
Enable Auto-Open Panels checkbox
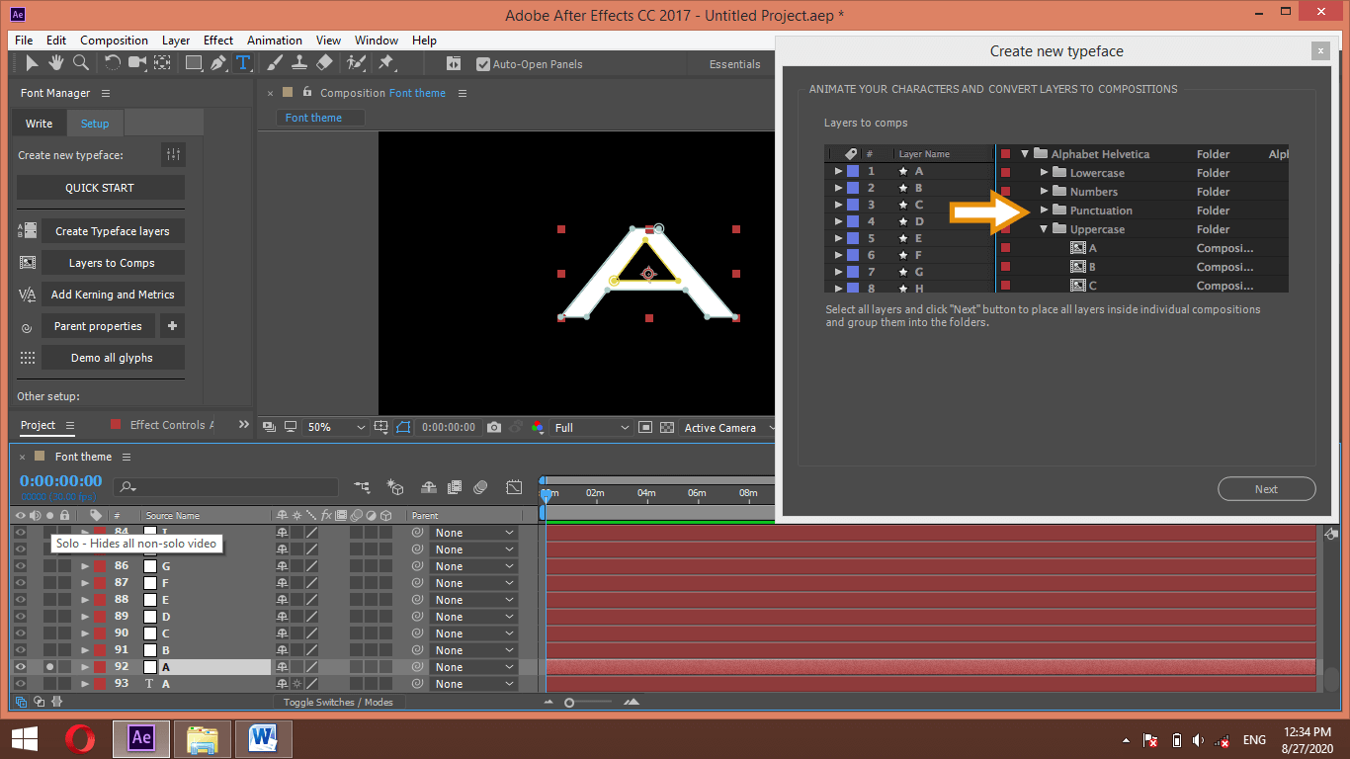coord(483,63)
